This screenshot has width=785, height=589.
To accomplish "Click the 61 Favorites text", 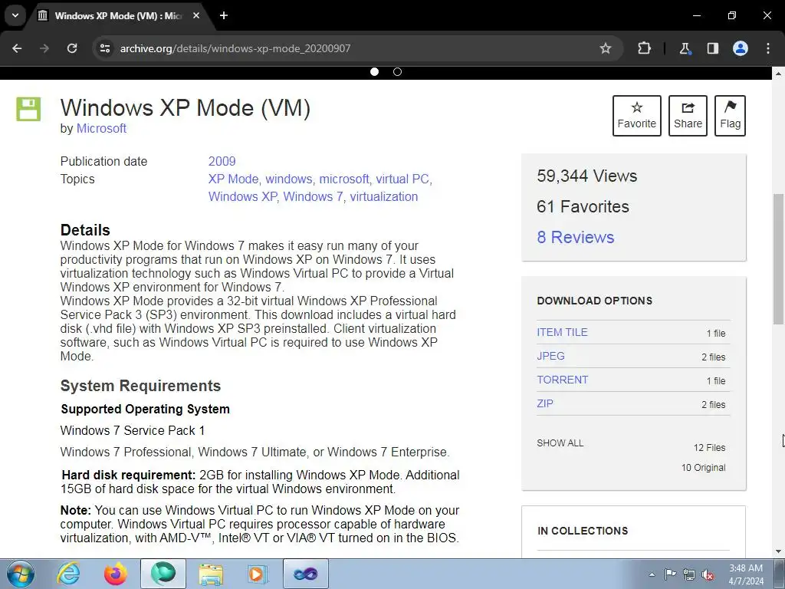I will [583, 206].
